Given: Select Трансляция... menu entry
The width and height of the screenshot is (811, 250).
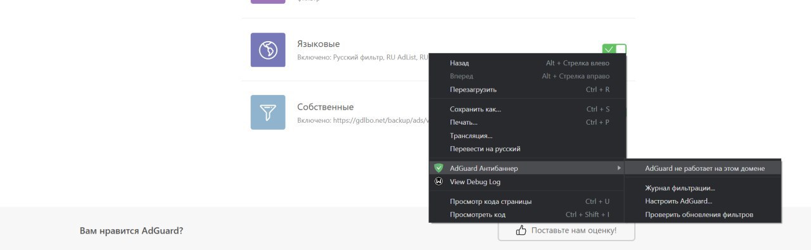Looking at the screenshot, I should click(x=527, y=135).
